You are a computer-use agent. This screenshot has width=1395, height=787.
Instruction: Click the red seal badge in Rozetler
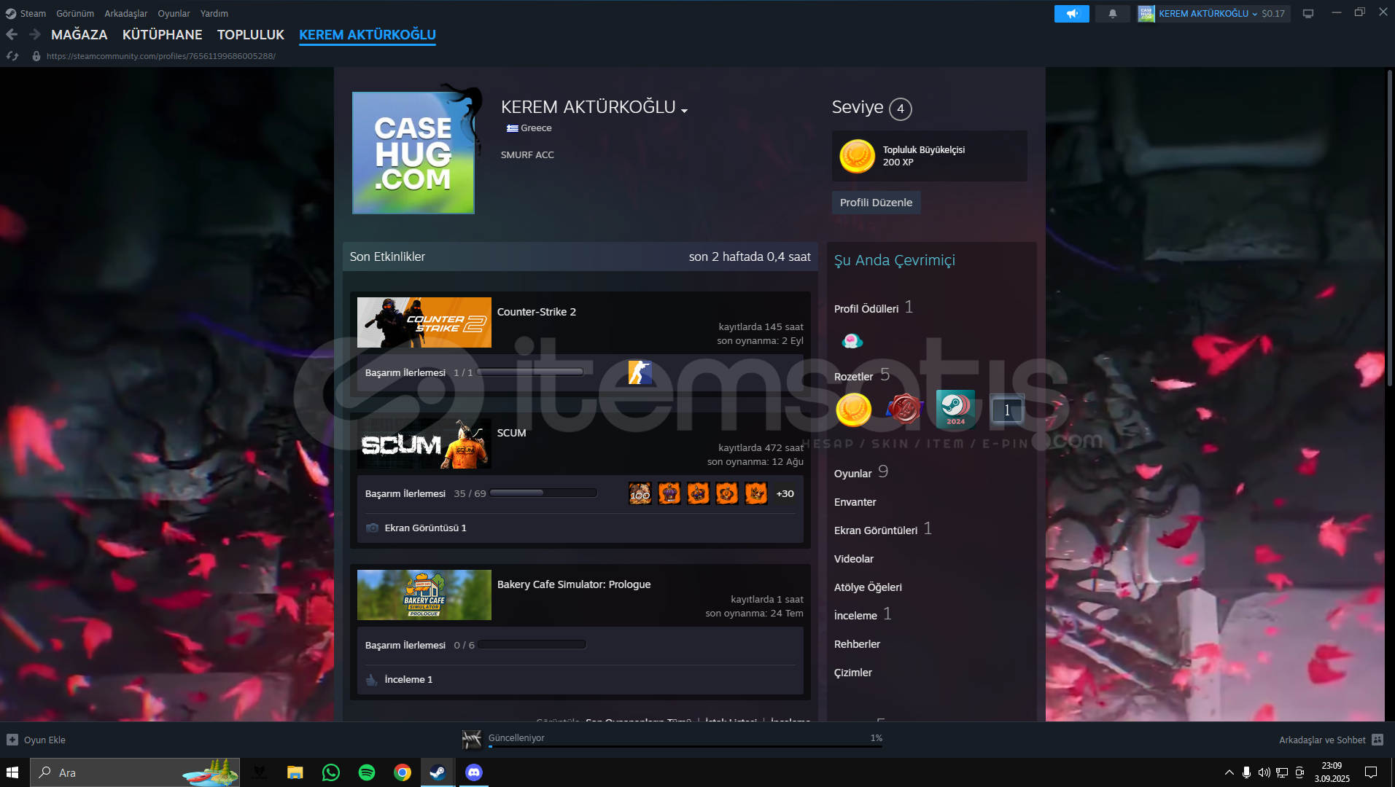coord(904,410)
